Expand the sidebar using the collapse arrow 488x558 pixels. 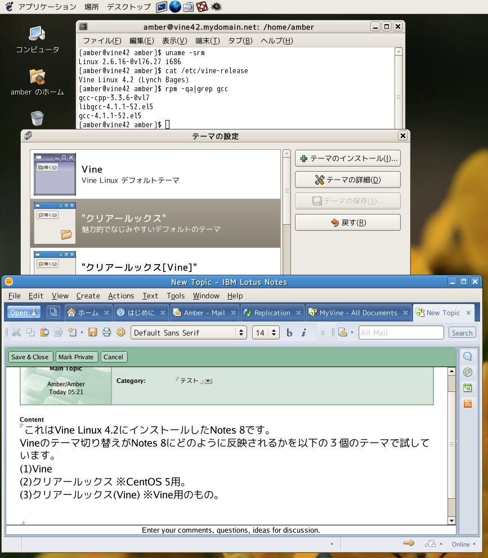coord(457,441)
